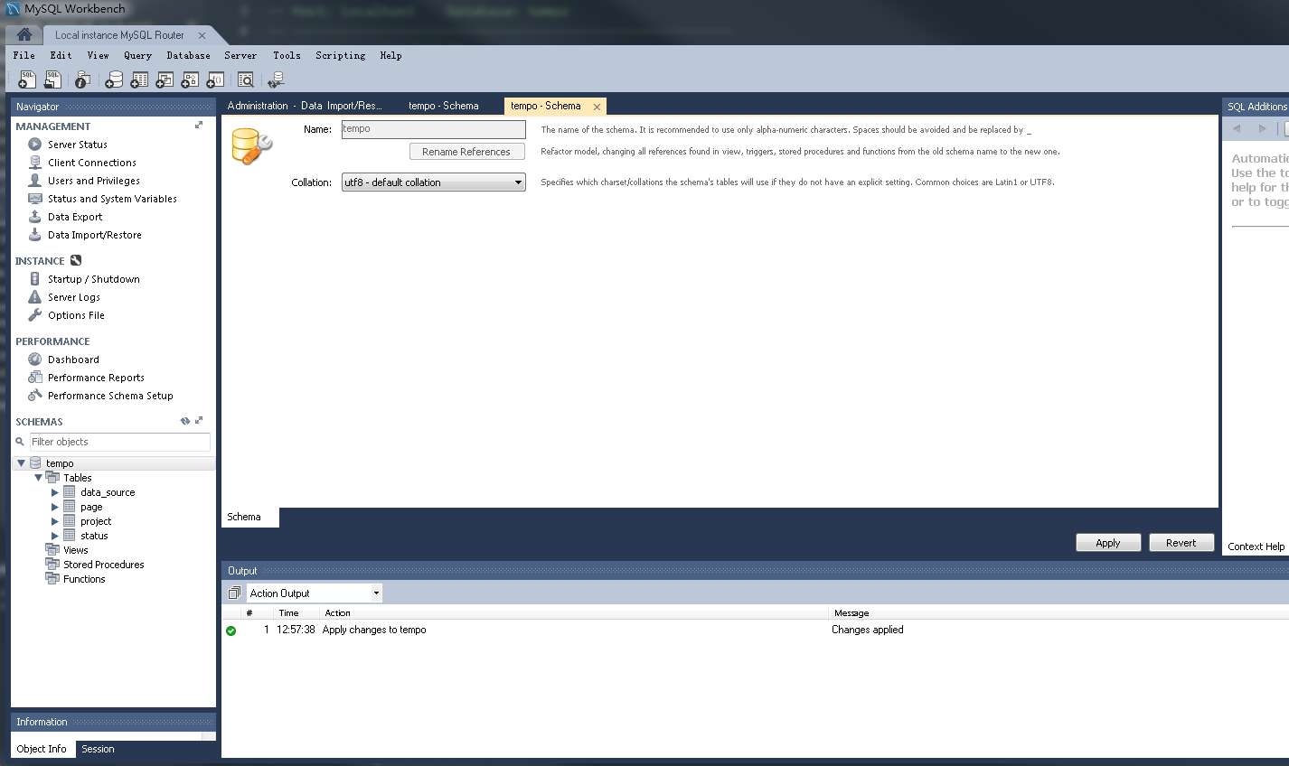Click the Revert button
The image size is (1289, 766).
click(x=1181, y=543)
